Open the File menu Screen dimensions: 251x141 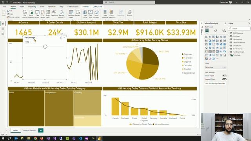coord(4,7)
